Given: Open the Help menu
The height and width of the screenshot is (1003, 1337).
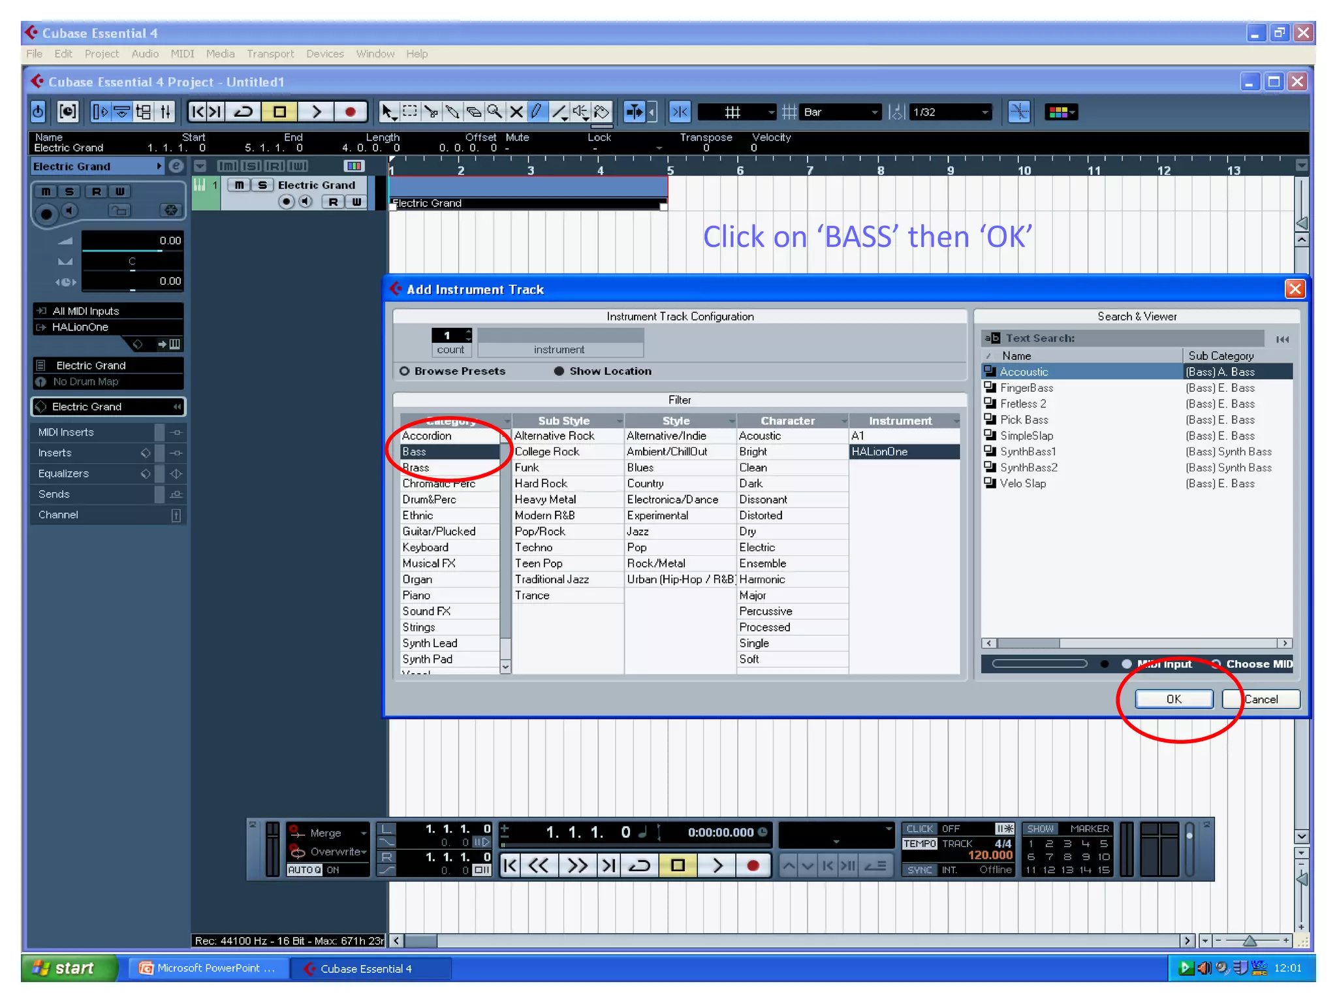Looking at the screenshot, I should tap(417, 54).
